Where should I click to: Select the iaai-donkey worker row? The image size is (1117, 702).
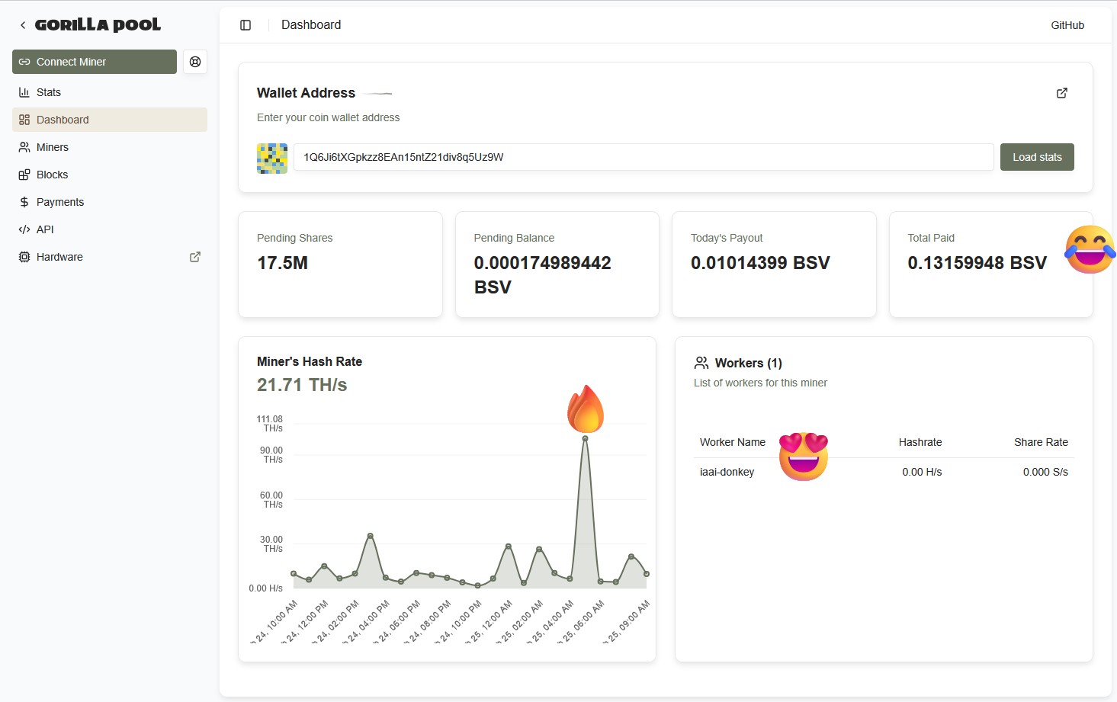[x=884, y=472]
